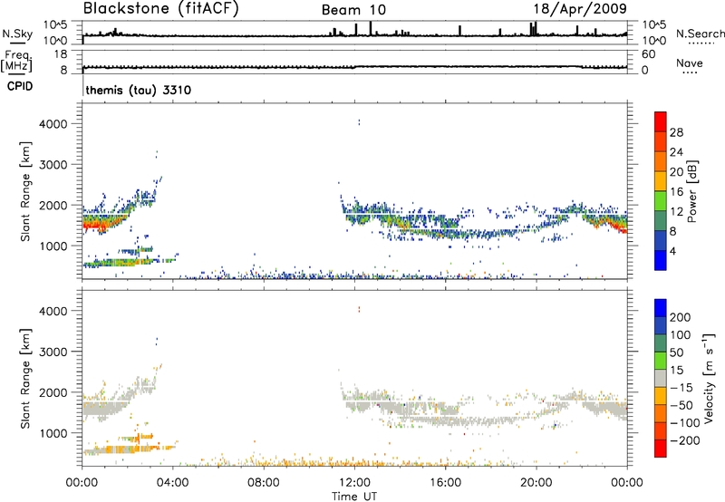Click the '18' label on frequency axis

point(61,54)
